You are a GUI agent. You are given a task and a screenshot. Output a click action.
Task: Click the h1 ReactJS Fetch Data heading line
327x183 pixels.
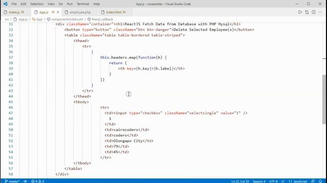click(148, 24)
